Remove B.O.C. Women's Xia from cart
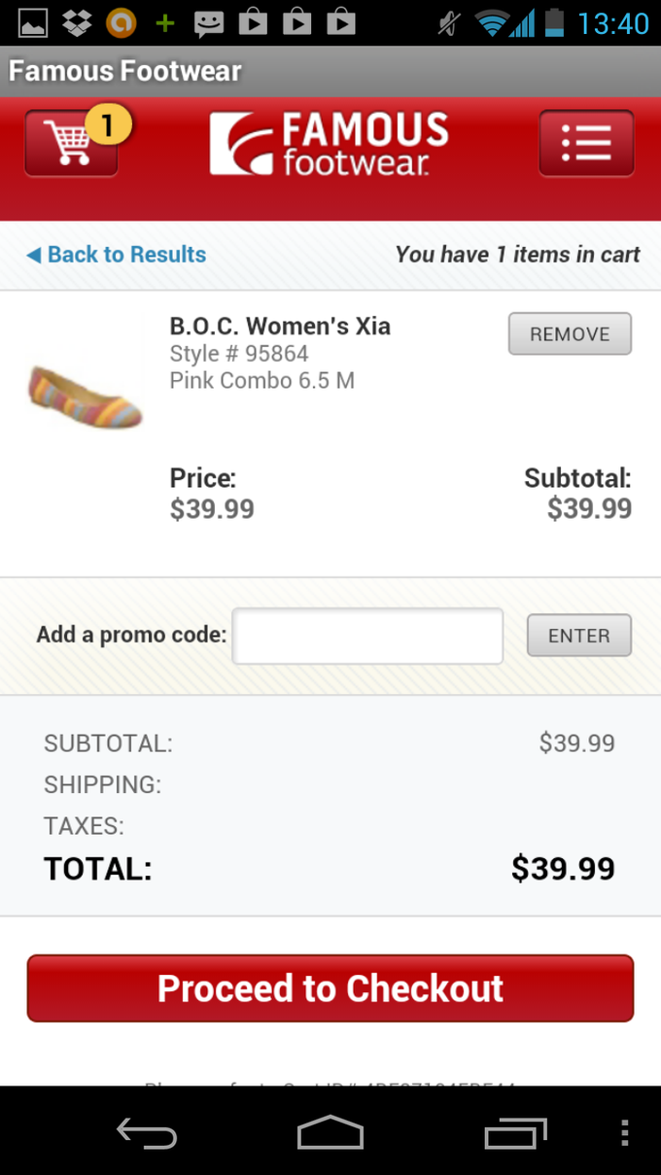Image resolution: width=661 pixels, height=1175 pixels. pos(570,334)
